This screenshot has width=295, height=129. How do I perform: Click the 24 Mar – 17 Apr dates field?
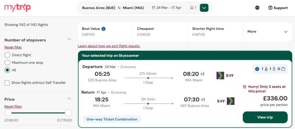[x=167, y=8]
